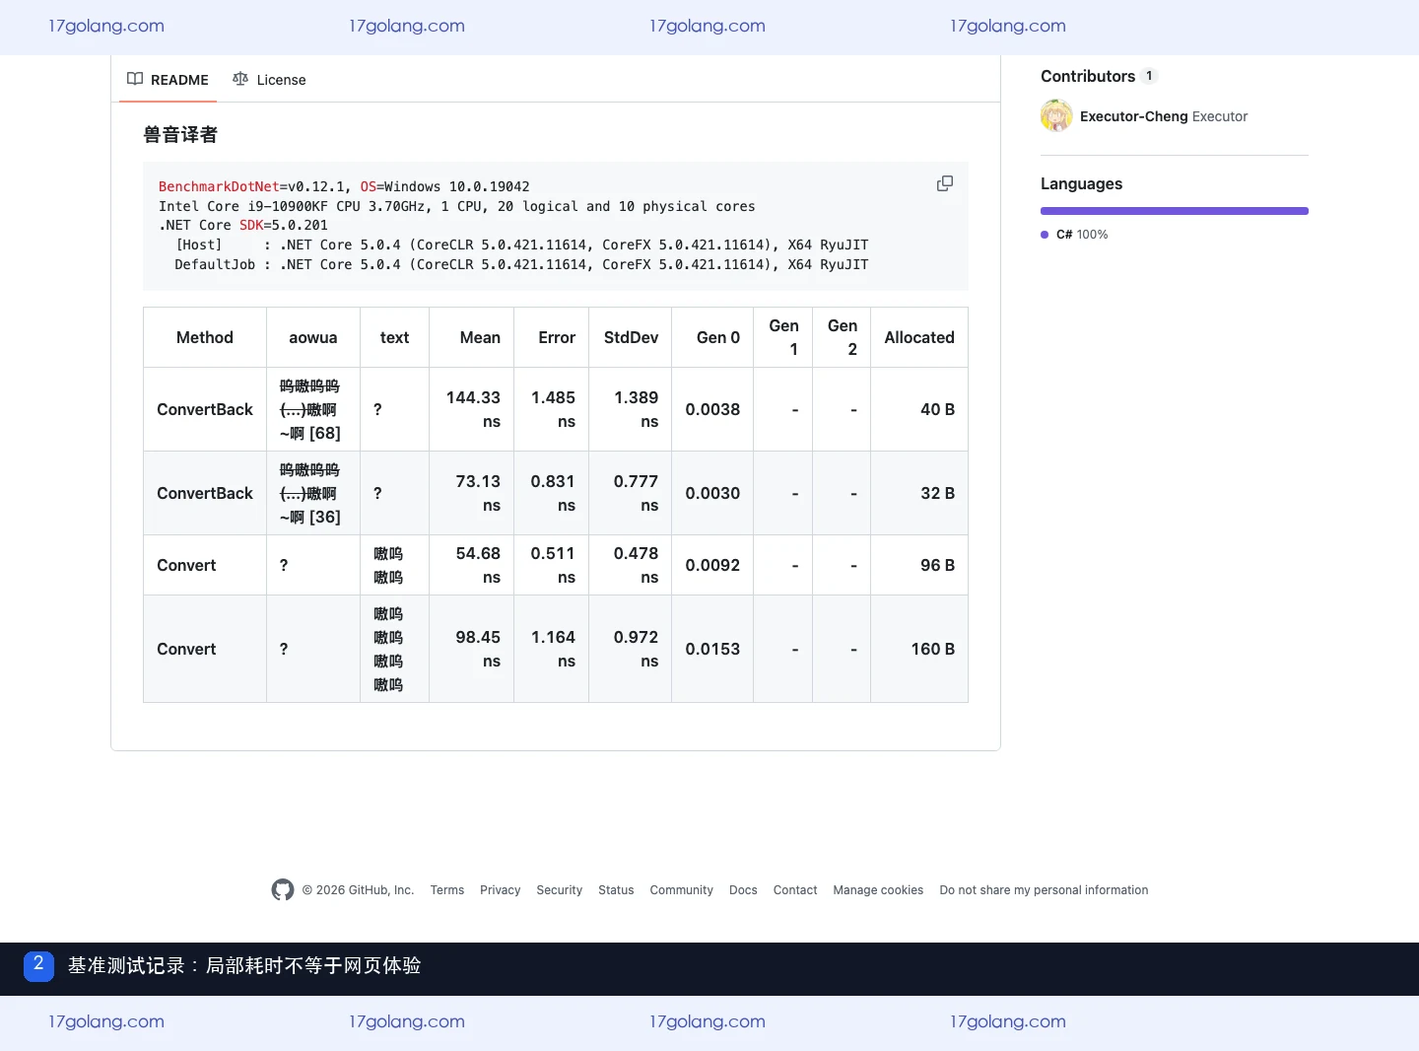
Task: Click the Method column header
Action: pyautogui.click(x=205, y=337)
